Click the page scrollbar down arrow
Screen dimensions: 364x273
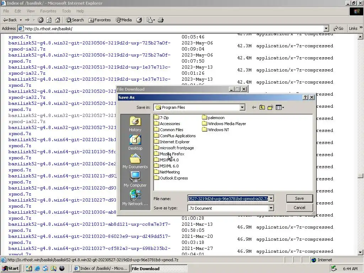point(360,252)
